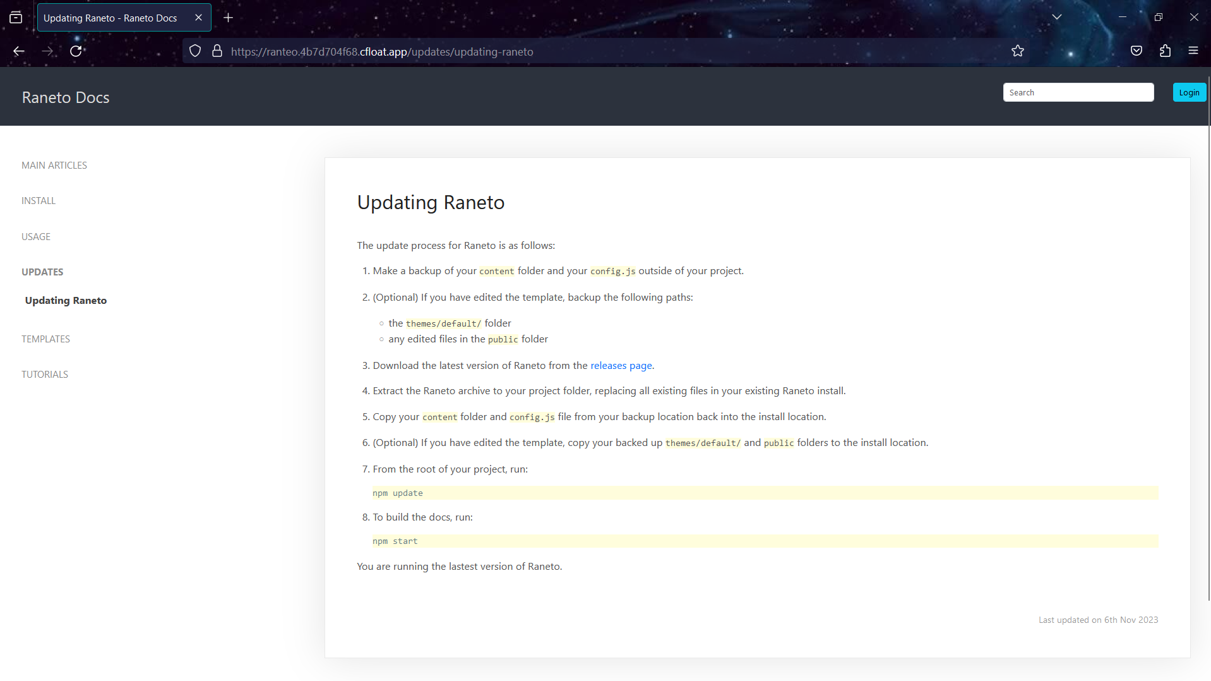Screen dimensions: 1211x681
Task: Expand the INSTALL category
Action: 39,201
